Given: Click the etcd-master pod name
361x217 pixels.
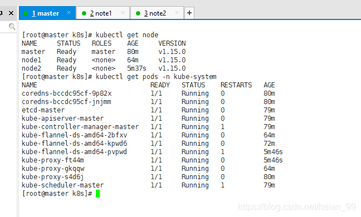Looking at the screenshot, I should 43,110.
